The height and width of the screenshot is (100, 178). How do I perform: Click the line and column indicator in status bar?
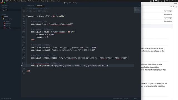click(x=6, y=99)
